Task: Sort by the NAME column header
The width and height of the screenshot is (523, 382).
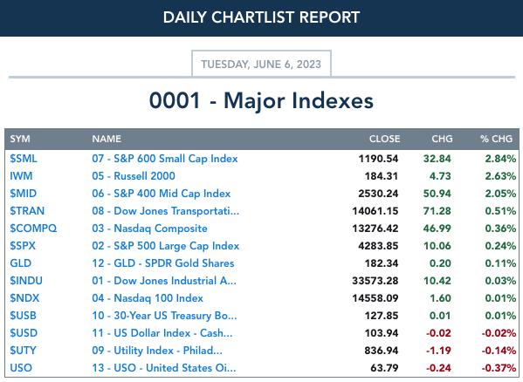Action: 107,139
